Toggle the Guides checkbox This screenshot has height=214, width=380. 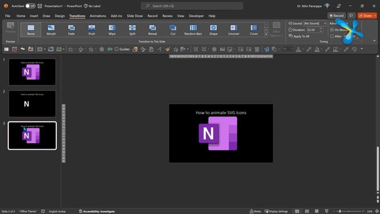[x=116, y=49]
